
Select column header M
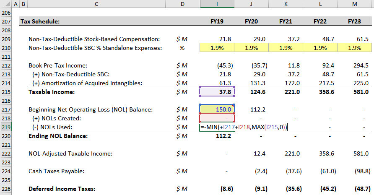pyautogui.click(x=355, y=4)
